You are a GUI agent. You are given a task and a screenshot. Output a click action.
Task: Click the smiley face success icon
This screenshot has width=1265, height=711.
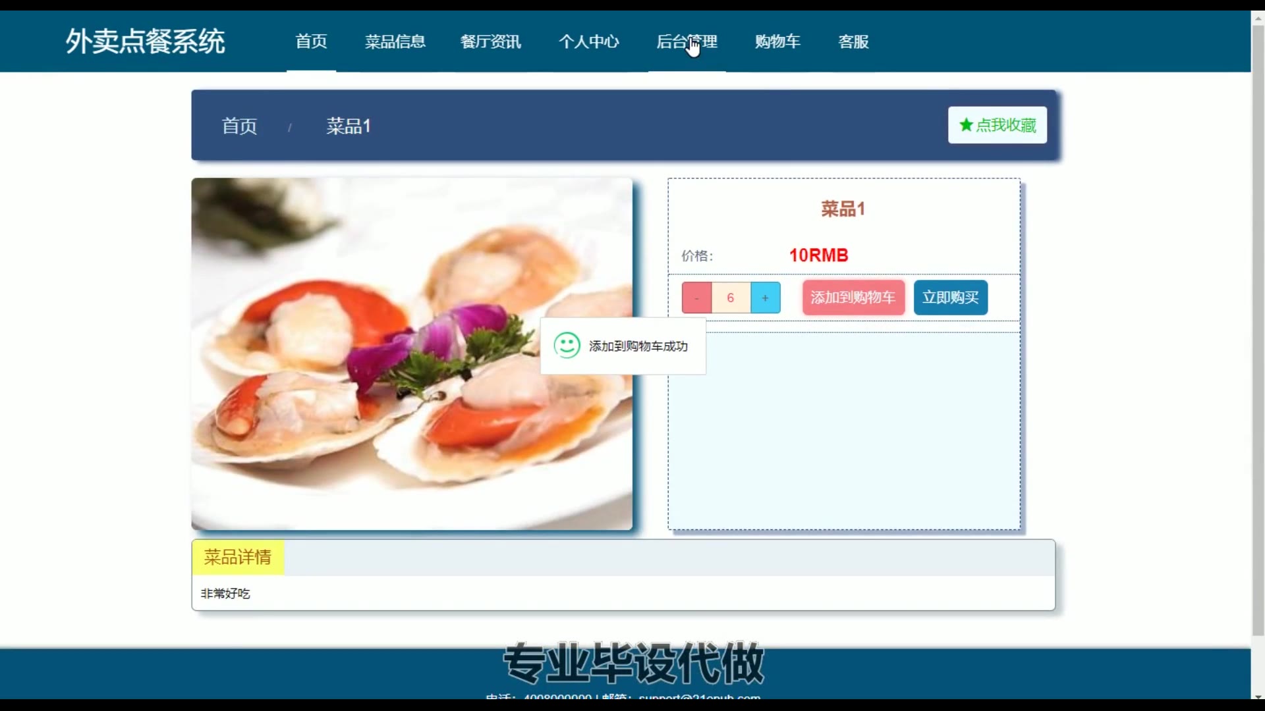point(567,346)
